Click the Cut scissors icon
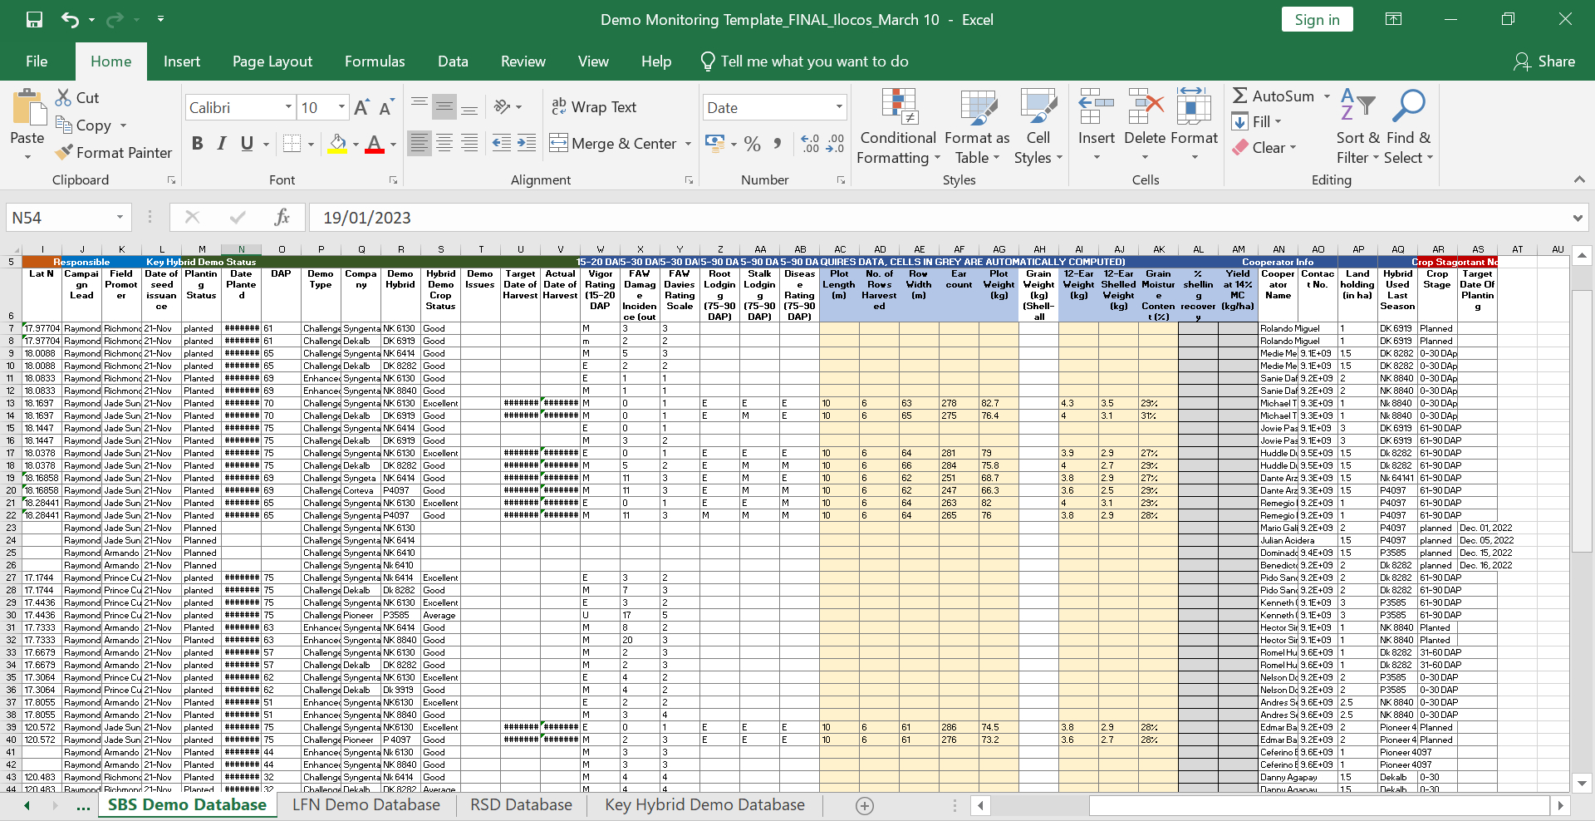This screenshot has width=1595, height=821. coord(63,97)
